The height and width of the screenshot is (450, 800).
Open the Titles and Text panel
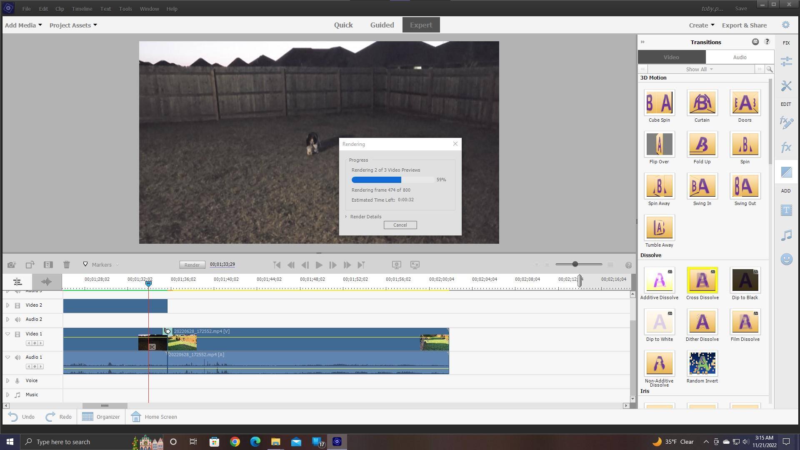click(786, 210)
